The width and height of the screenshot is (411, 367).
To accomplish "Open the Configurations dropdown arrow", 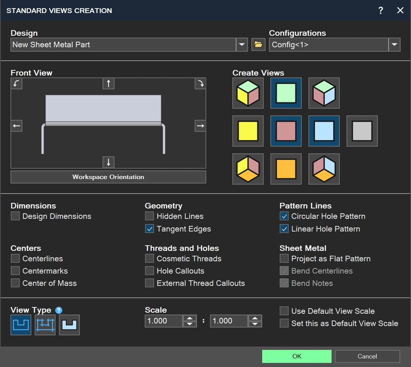I will 394,44.
